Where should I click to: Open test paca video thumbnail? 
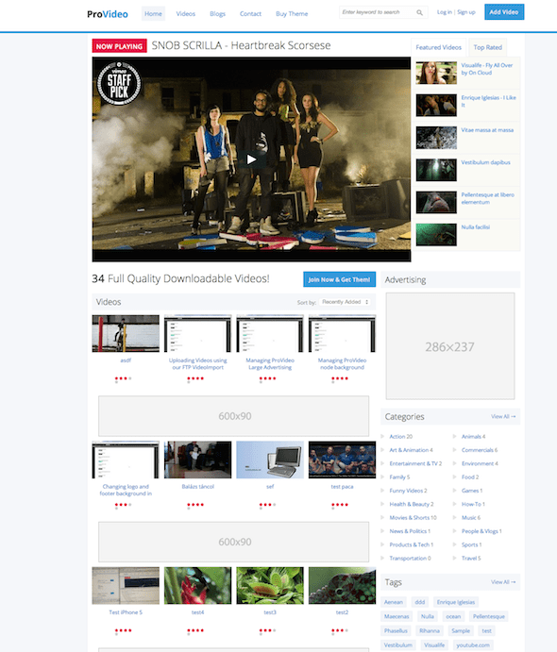click(342, 460)
